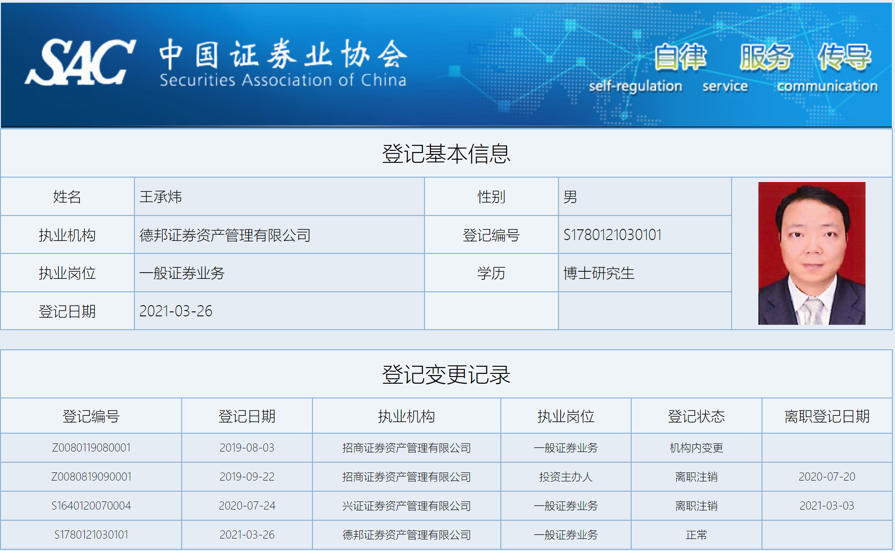Click the 登记状态 column header
This screenshot has width=895, height=551.
(696, 416)
